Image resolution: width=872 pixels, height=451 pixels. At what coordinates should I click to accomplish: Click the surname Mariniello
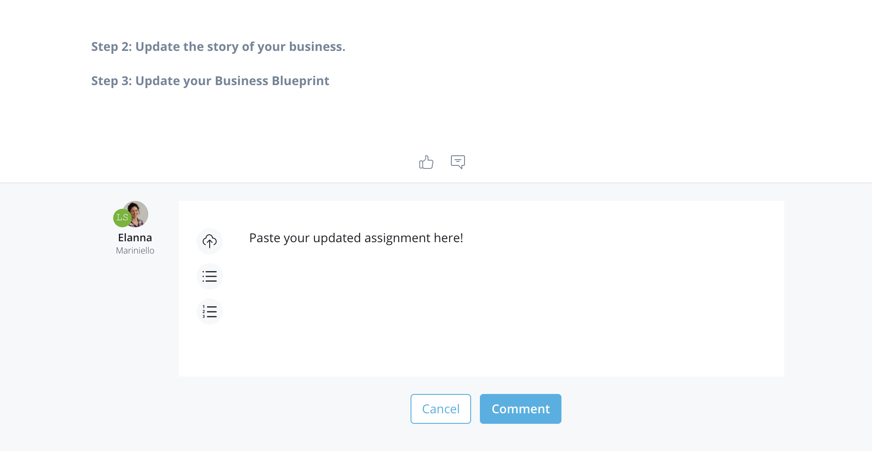[135, 251]
